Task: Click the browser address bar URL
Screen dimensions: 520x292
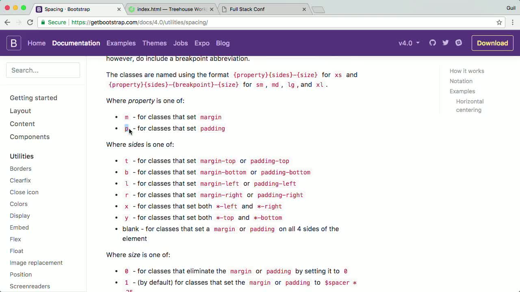Action: pyautogui.click(x=140, y=22)
